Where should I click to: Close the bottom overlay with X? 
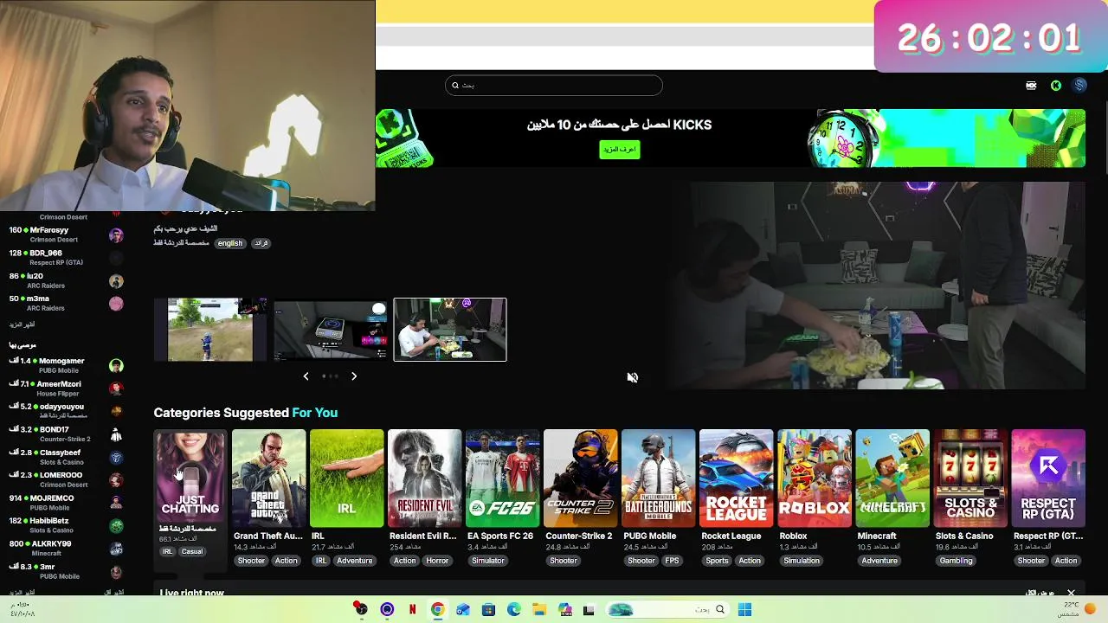point(1071,593)
